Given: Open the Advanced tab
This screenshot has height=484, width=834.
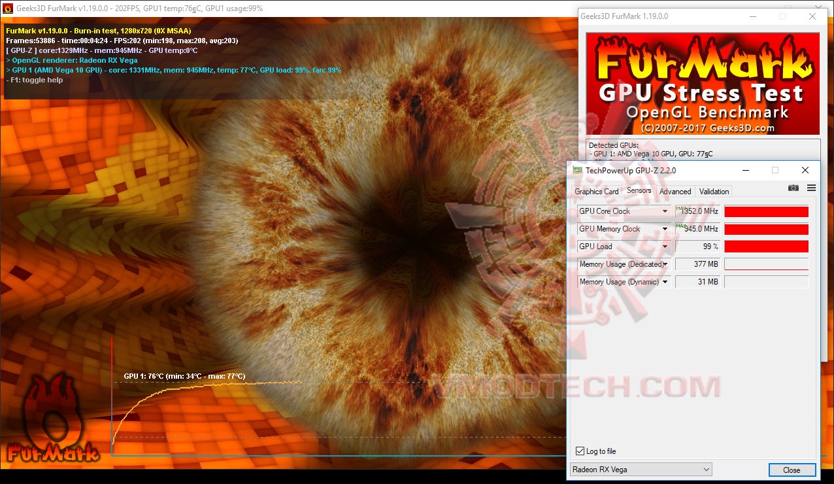Looking at the screenshot, I should click(675, 192).
